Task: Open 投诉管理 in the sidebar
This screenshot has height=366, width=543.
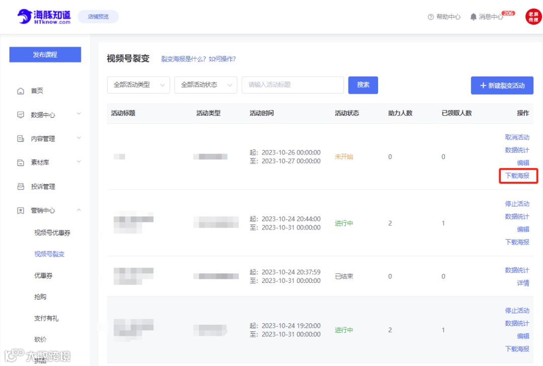Action: point(43,187)
